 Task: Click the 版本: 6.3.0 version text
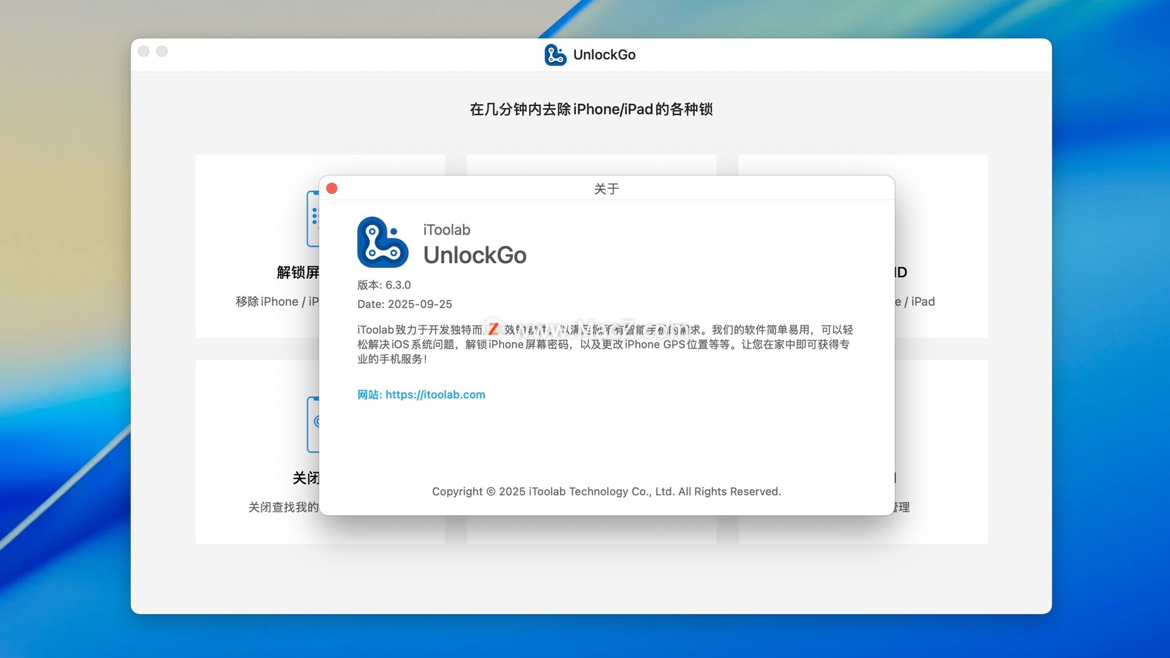point(384,285)
